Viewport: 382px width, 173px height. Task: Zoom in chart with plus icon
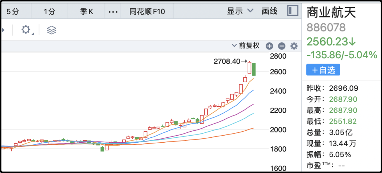(269, 46)
